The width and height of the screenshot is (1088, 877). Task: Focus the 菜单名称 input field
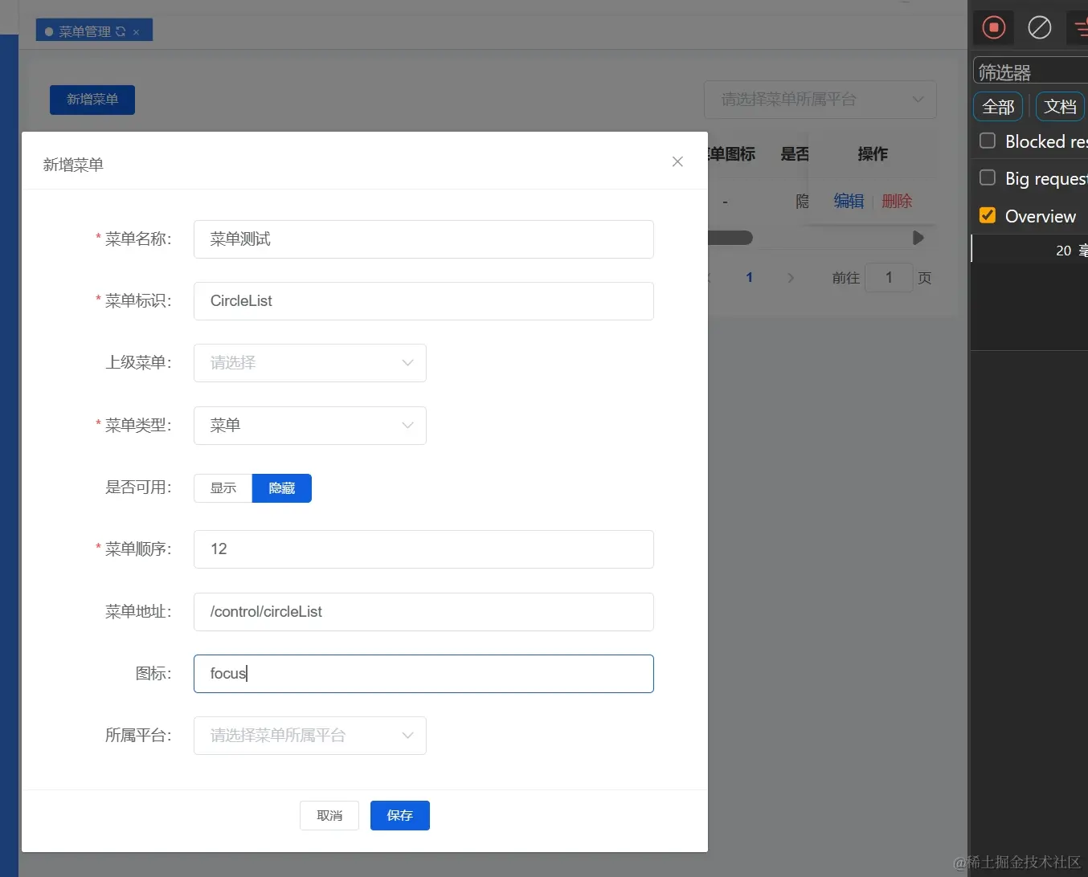point(423,239)
